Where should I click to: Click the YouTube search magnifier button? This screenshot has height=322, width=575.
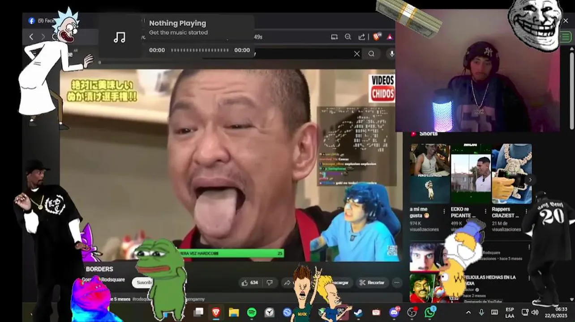371,54
